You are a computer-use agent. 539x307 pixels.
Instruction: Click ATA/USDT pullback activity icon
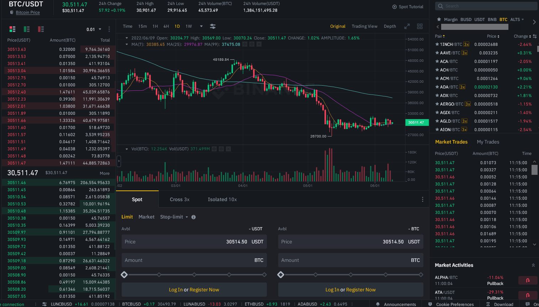528,295
